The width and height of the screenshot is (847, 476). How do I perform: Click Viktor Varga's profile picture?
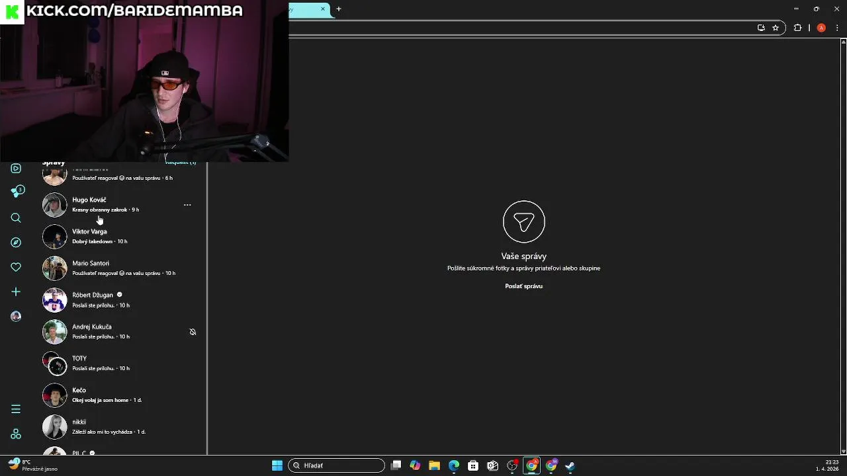(55, 237)
